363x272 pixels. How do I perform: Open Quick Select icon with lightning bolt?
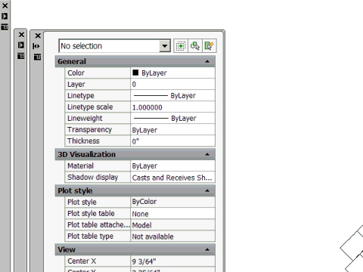(209, 46)
